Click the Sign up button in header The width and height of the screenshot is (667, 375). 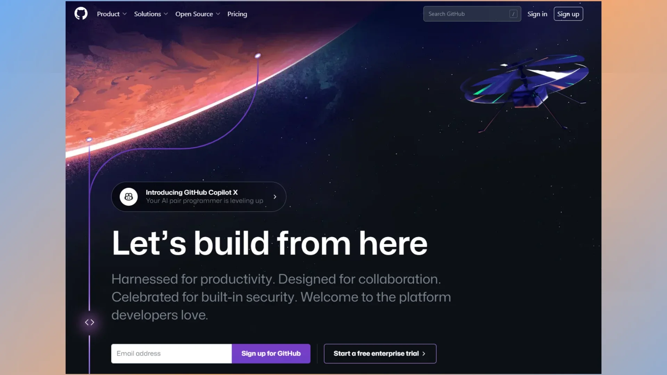pos(568,14)
